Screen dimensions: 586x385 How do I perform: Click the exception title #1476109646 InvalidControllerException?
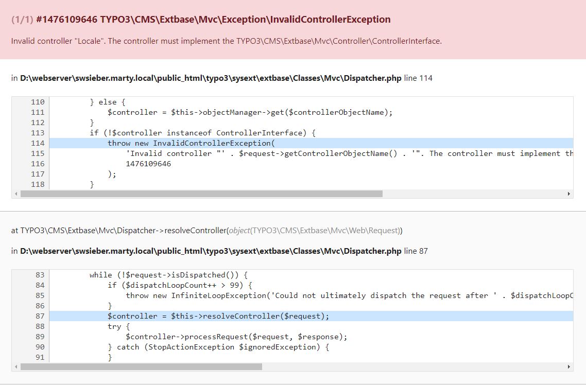pyautogui.click(x=213, y=20)
